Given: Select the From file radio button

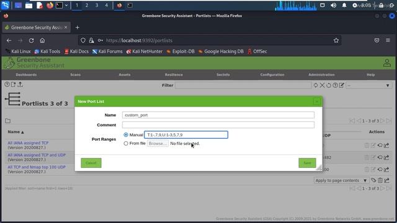Looking at the screenshot, I should pyautogui.click(x=126, y=143).
